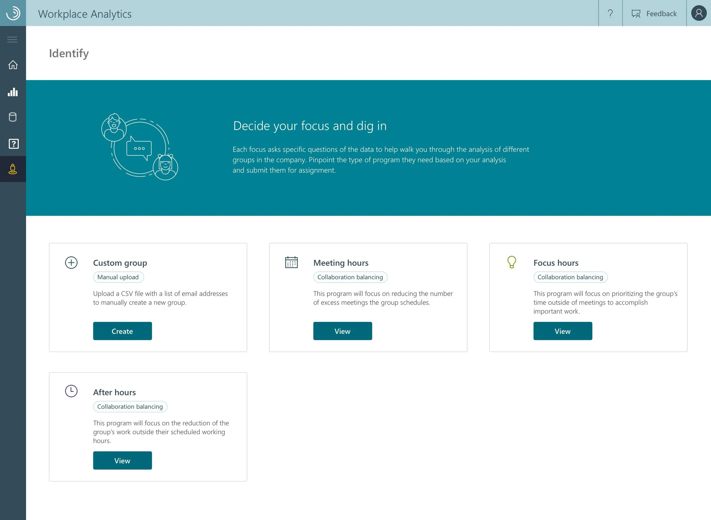Click the plus icon on the Custom group card

(71, 262)
